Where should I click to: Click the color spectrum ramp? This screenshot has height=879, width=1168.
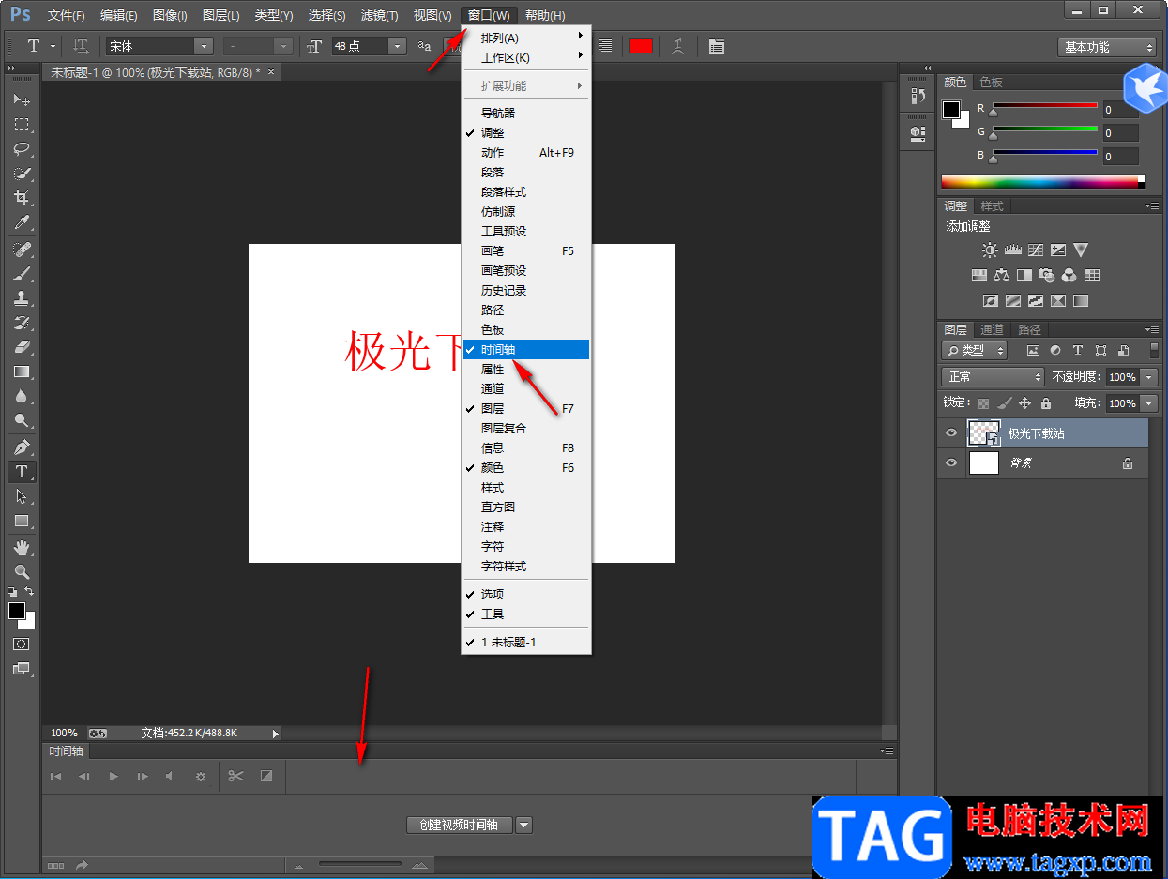(x=1043, y=182)
